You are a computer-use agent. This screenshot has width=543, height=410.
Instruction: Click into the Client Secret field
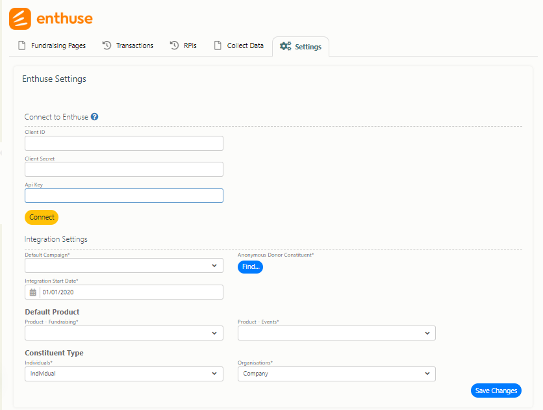[x=124, y=170]
